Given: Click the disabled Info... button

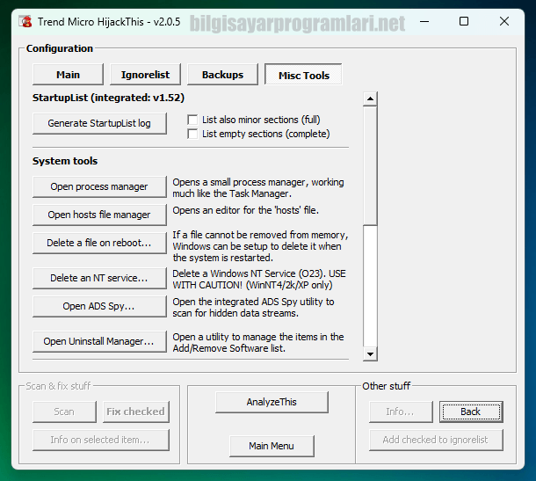Looking at the screenshot, I should [x=401, y=412].
